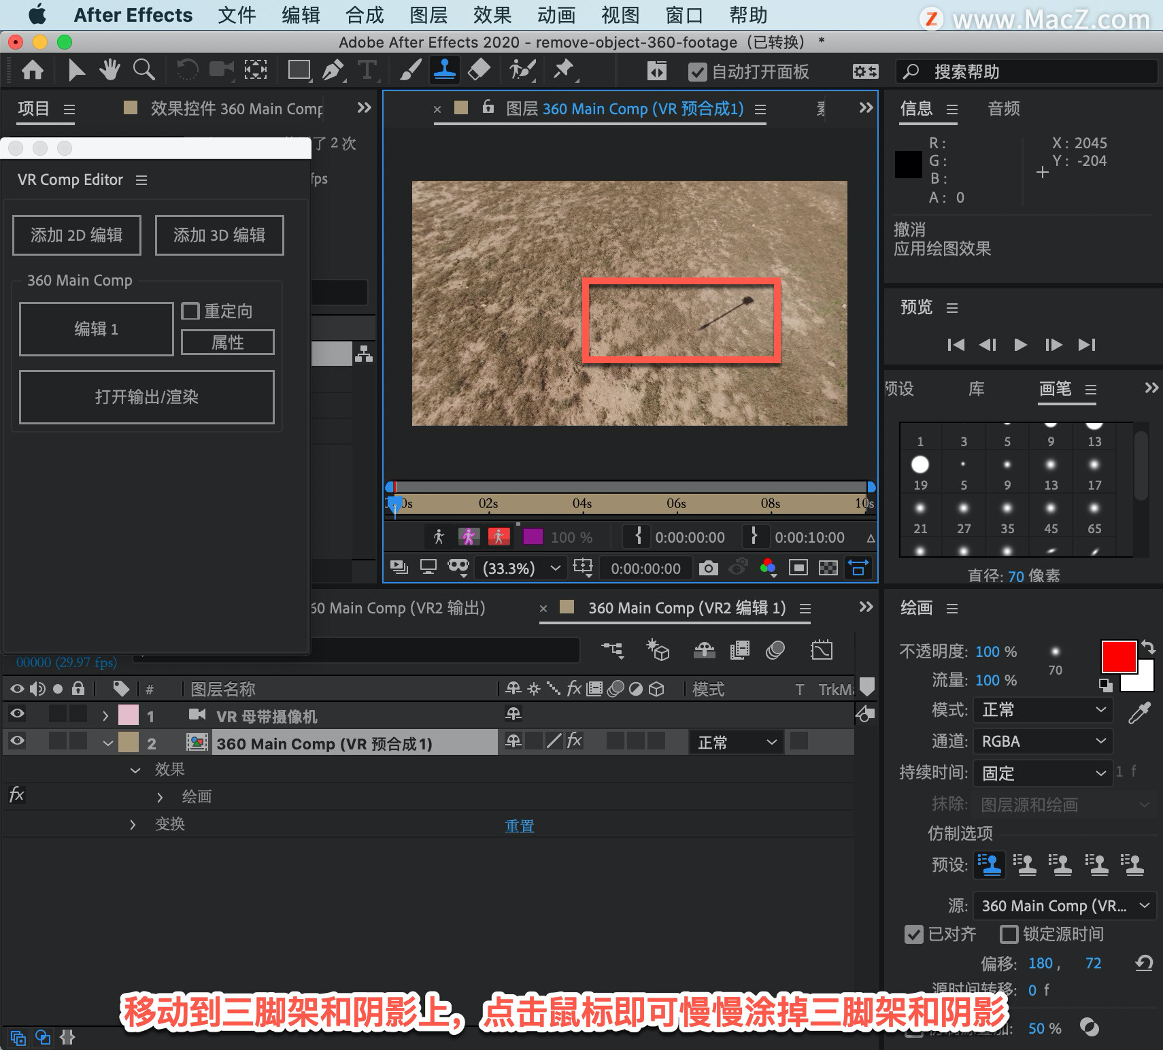1163x1050 pixels.
Task: Toggle the 锁定源时间 checkbox
Action: click(1009, 934)
